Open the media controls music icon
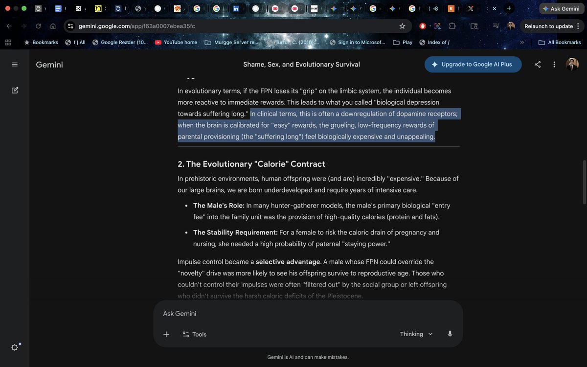The width and height of the screenshot is (587, 367). click(496, 26)
